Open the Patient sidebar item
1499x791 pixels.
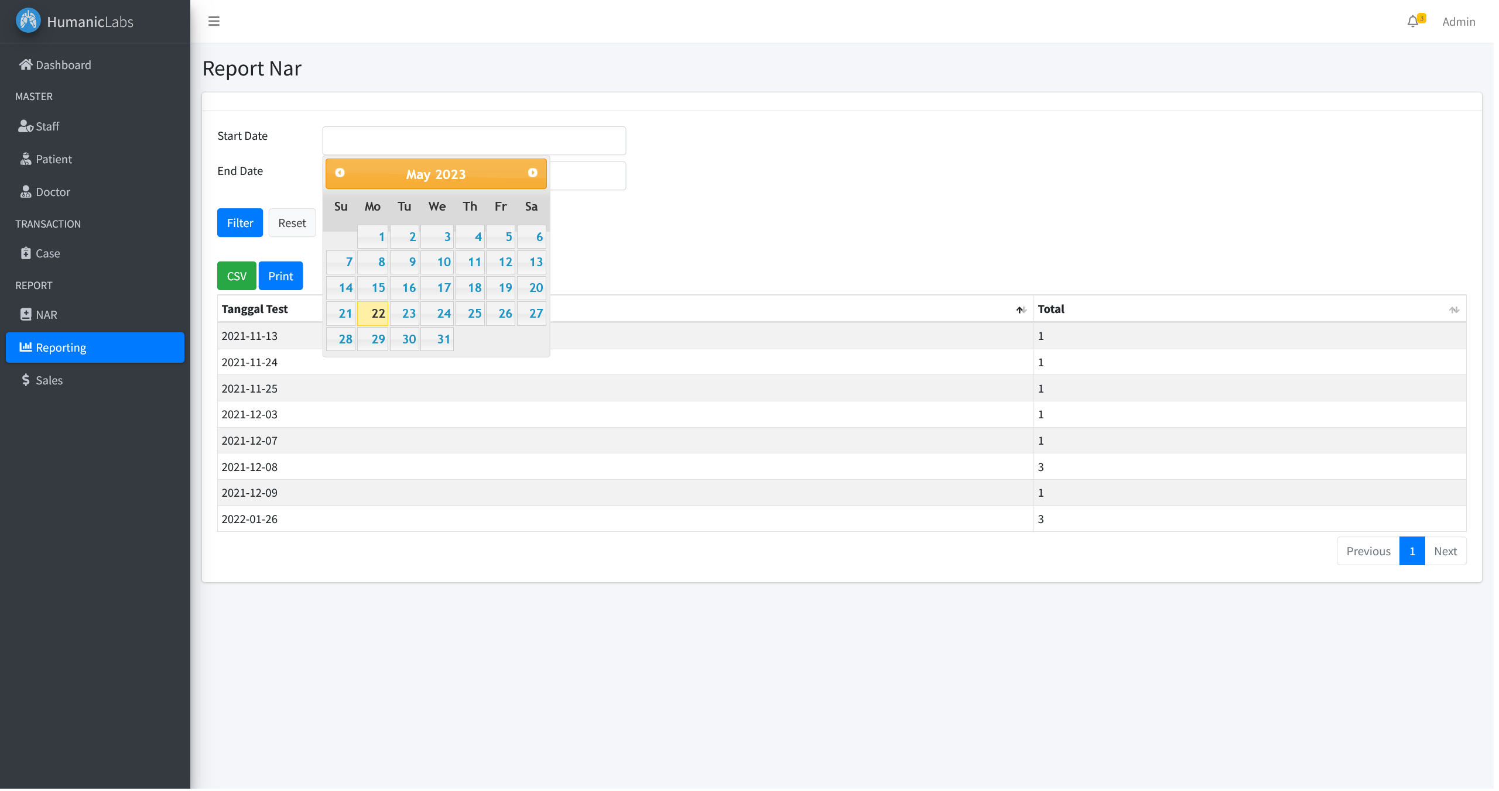(x=53, y=159)
